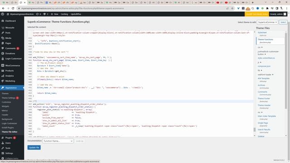Open UpdraftPlus menu in admin bar

tap(76, 14)
